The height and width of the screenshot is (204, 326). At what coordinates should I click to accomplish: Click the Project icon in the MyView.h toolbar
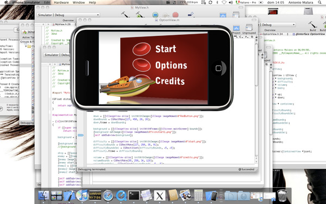(223, 15)
